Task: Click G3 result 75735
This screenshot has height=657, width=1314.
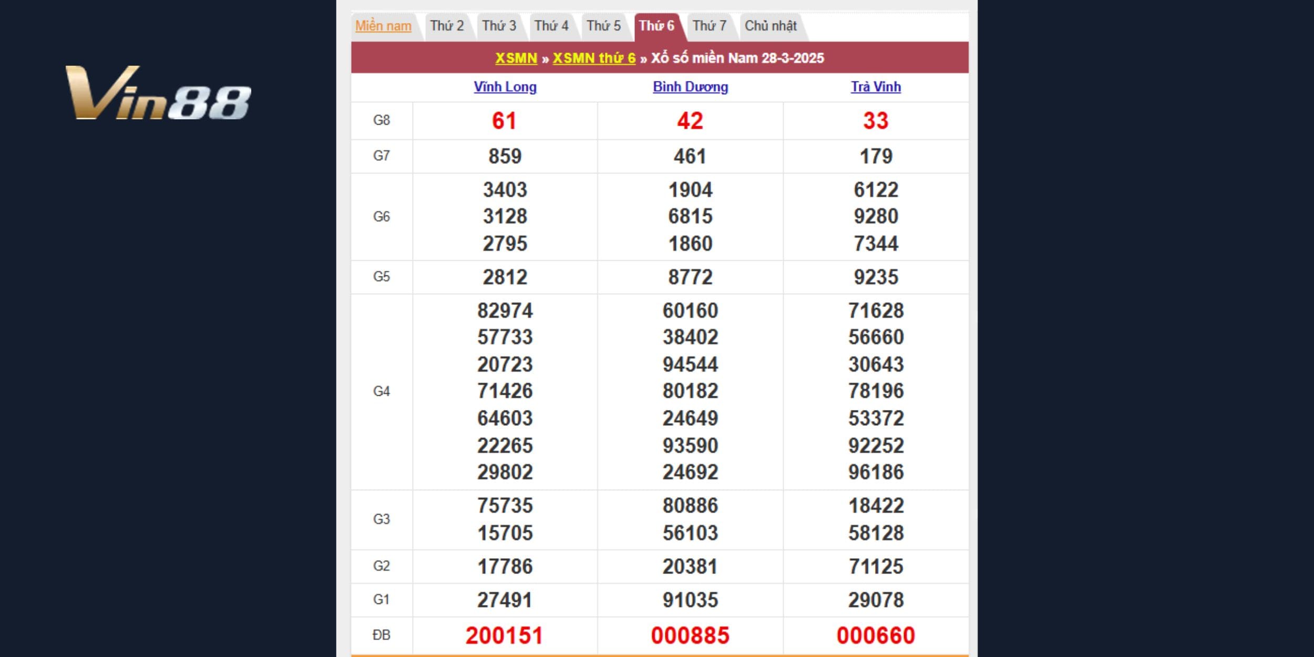Action: pos(505,506)
